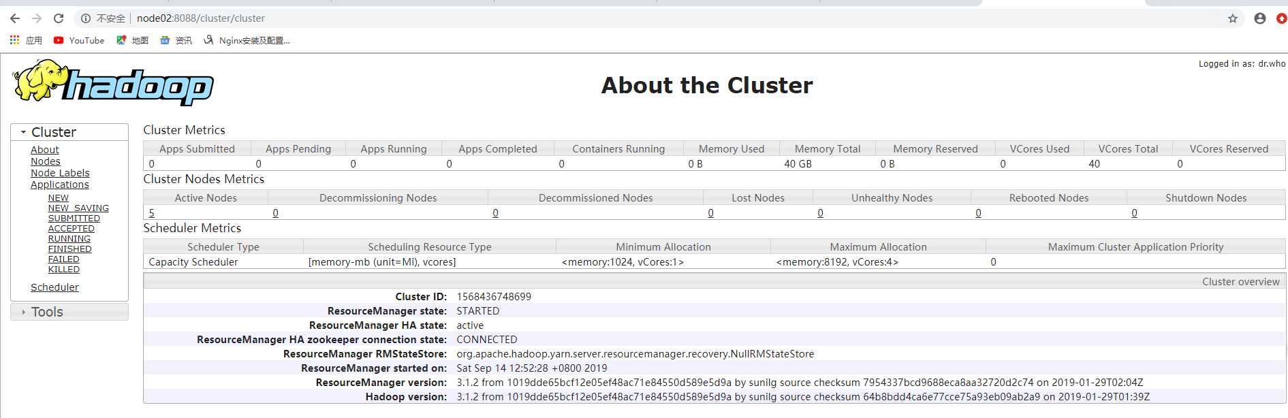The width and height of the screenshot is (1288, 418).
Task: Click the Apps Pending column header
Action: click(x=298, y=149)
